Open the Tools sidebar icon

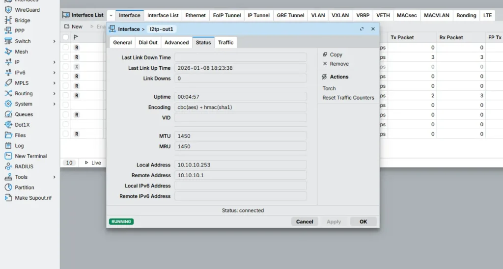pos(8,177)
